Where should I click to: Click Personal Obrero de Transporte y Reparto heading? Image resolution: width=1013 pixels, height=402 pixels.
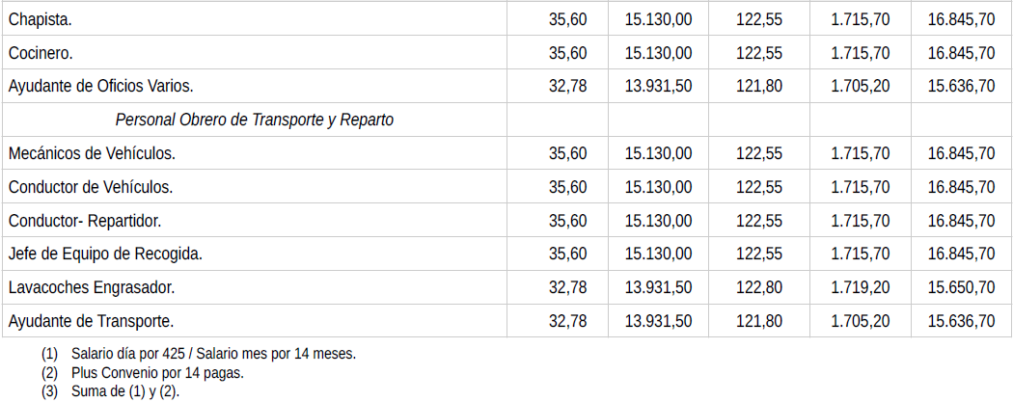pos(254,121)
